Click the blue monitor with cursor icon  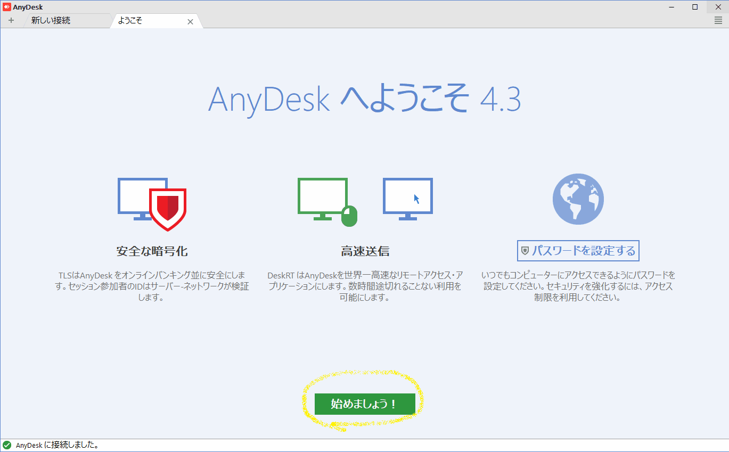(408, 199)
